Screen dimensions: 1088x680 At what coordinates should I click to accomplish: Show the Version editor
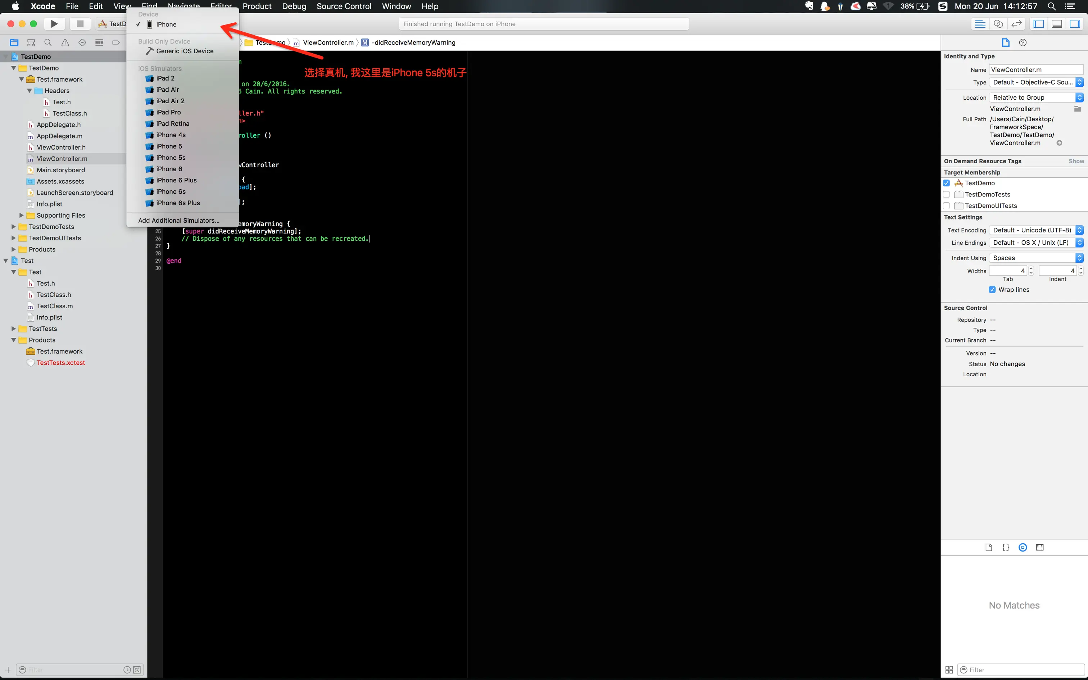1016,24
